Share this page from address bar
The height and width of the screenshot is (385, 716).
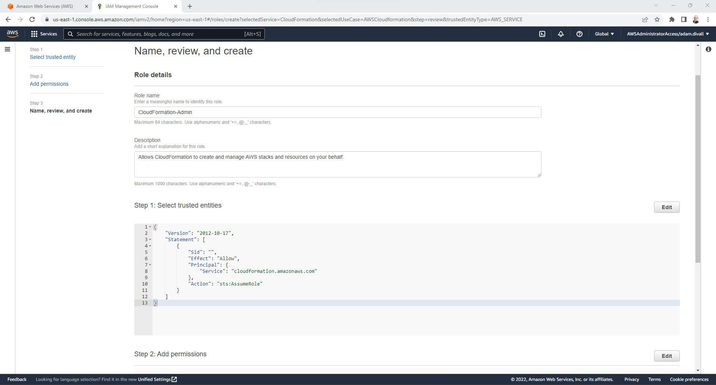645,19
